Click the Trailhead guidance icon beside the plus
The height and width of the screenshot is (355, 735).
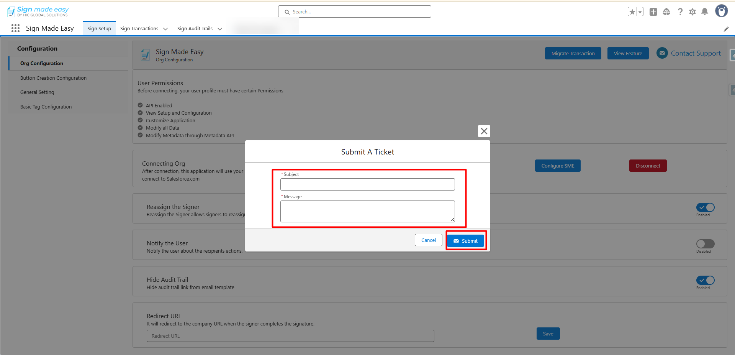click(x=666, y=12)
